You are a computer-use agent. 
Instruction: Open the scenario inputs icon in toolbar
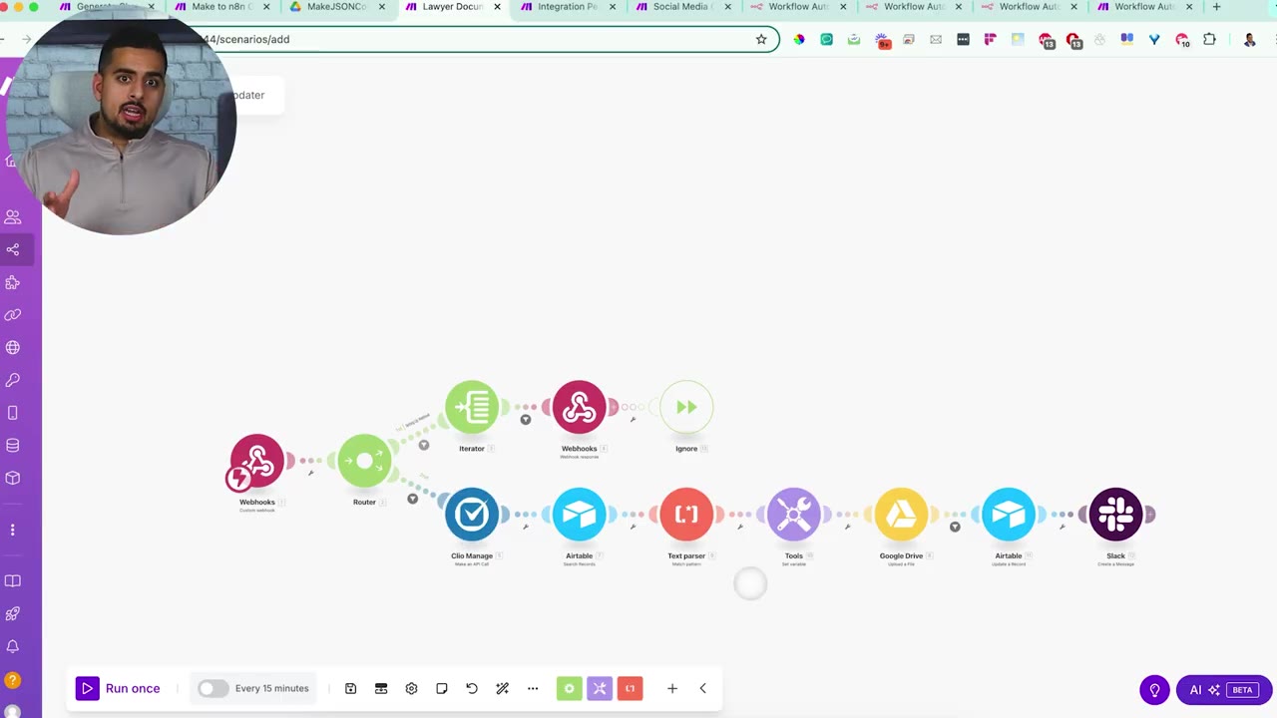coord(381,688)
